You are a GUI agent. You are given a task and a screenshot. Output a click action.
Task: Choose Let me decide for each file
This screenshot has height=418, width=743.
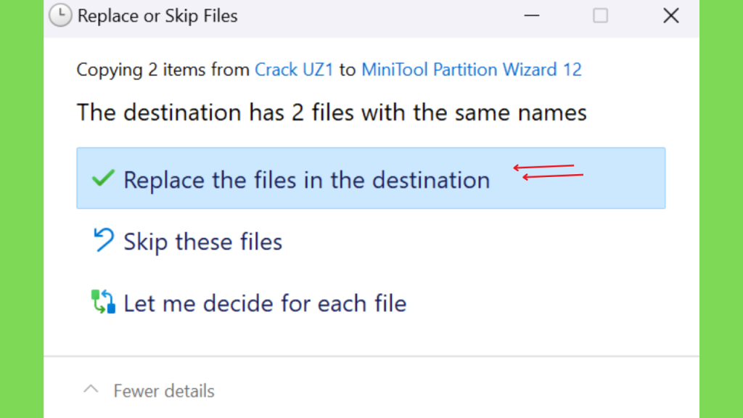pyautogui.click(x=371, y=303)
